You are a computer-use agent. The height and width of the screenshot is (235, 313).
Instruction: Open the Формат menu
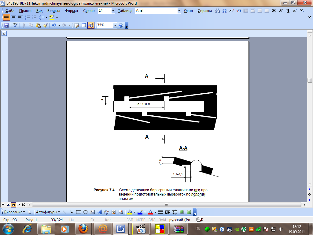pos(72,11)
